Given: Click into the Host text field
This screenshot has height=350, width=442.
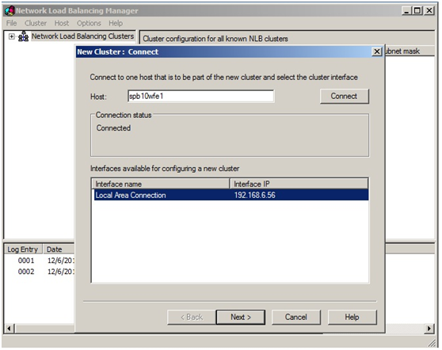Looking at the screenshot, I should [200, 96].
